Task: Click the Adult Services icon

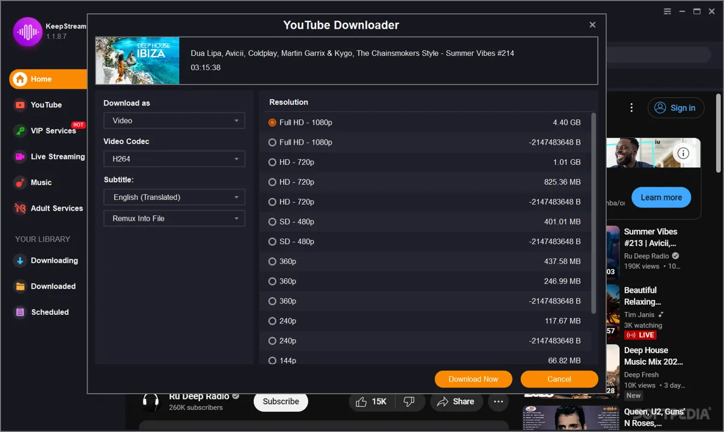Action: pyautogui.click(x=20, y=208)
